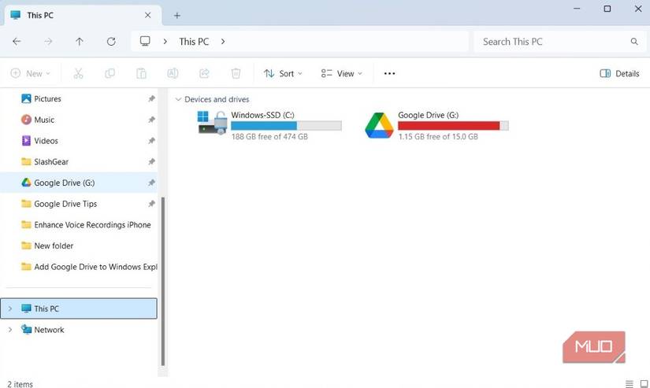Open the View dropdown menu

coord(342,73)
